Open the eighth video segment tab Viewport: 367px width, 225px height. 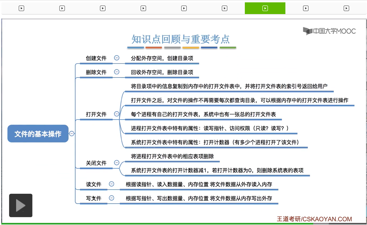(306, 8)
